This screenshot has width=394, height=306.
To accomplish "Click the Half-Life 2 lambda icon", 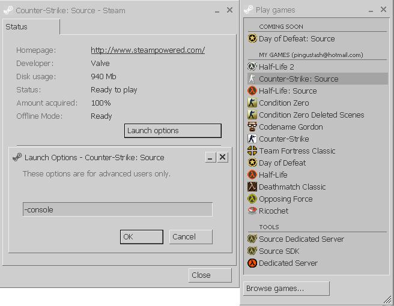I will click(x=252, y=67).
